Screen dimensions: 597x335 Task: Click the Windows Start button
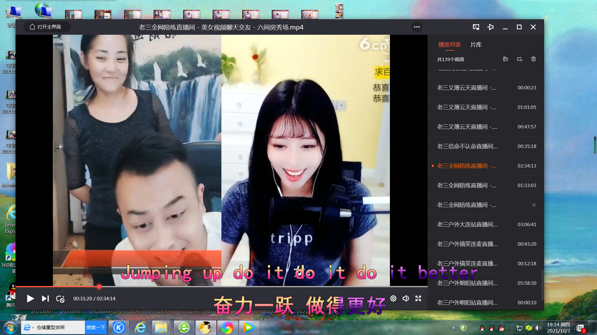click(10, 328)
